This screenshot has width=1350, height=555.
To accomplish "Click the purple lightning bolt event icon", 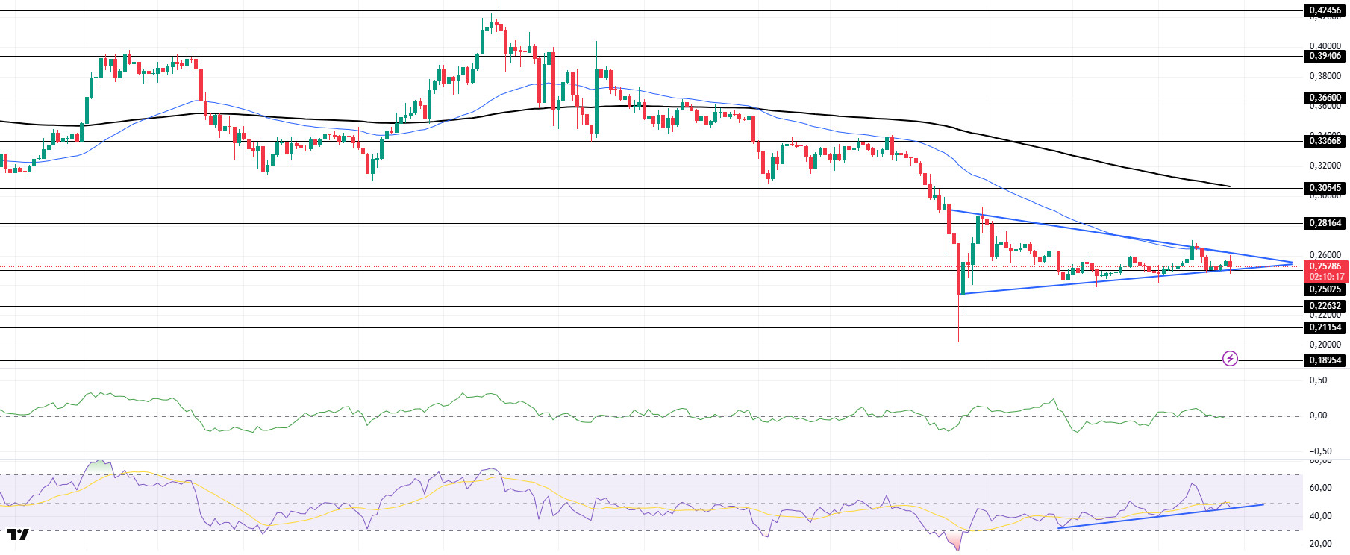I will (x=1230, y=359).
